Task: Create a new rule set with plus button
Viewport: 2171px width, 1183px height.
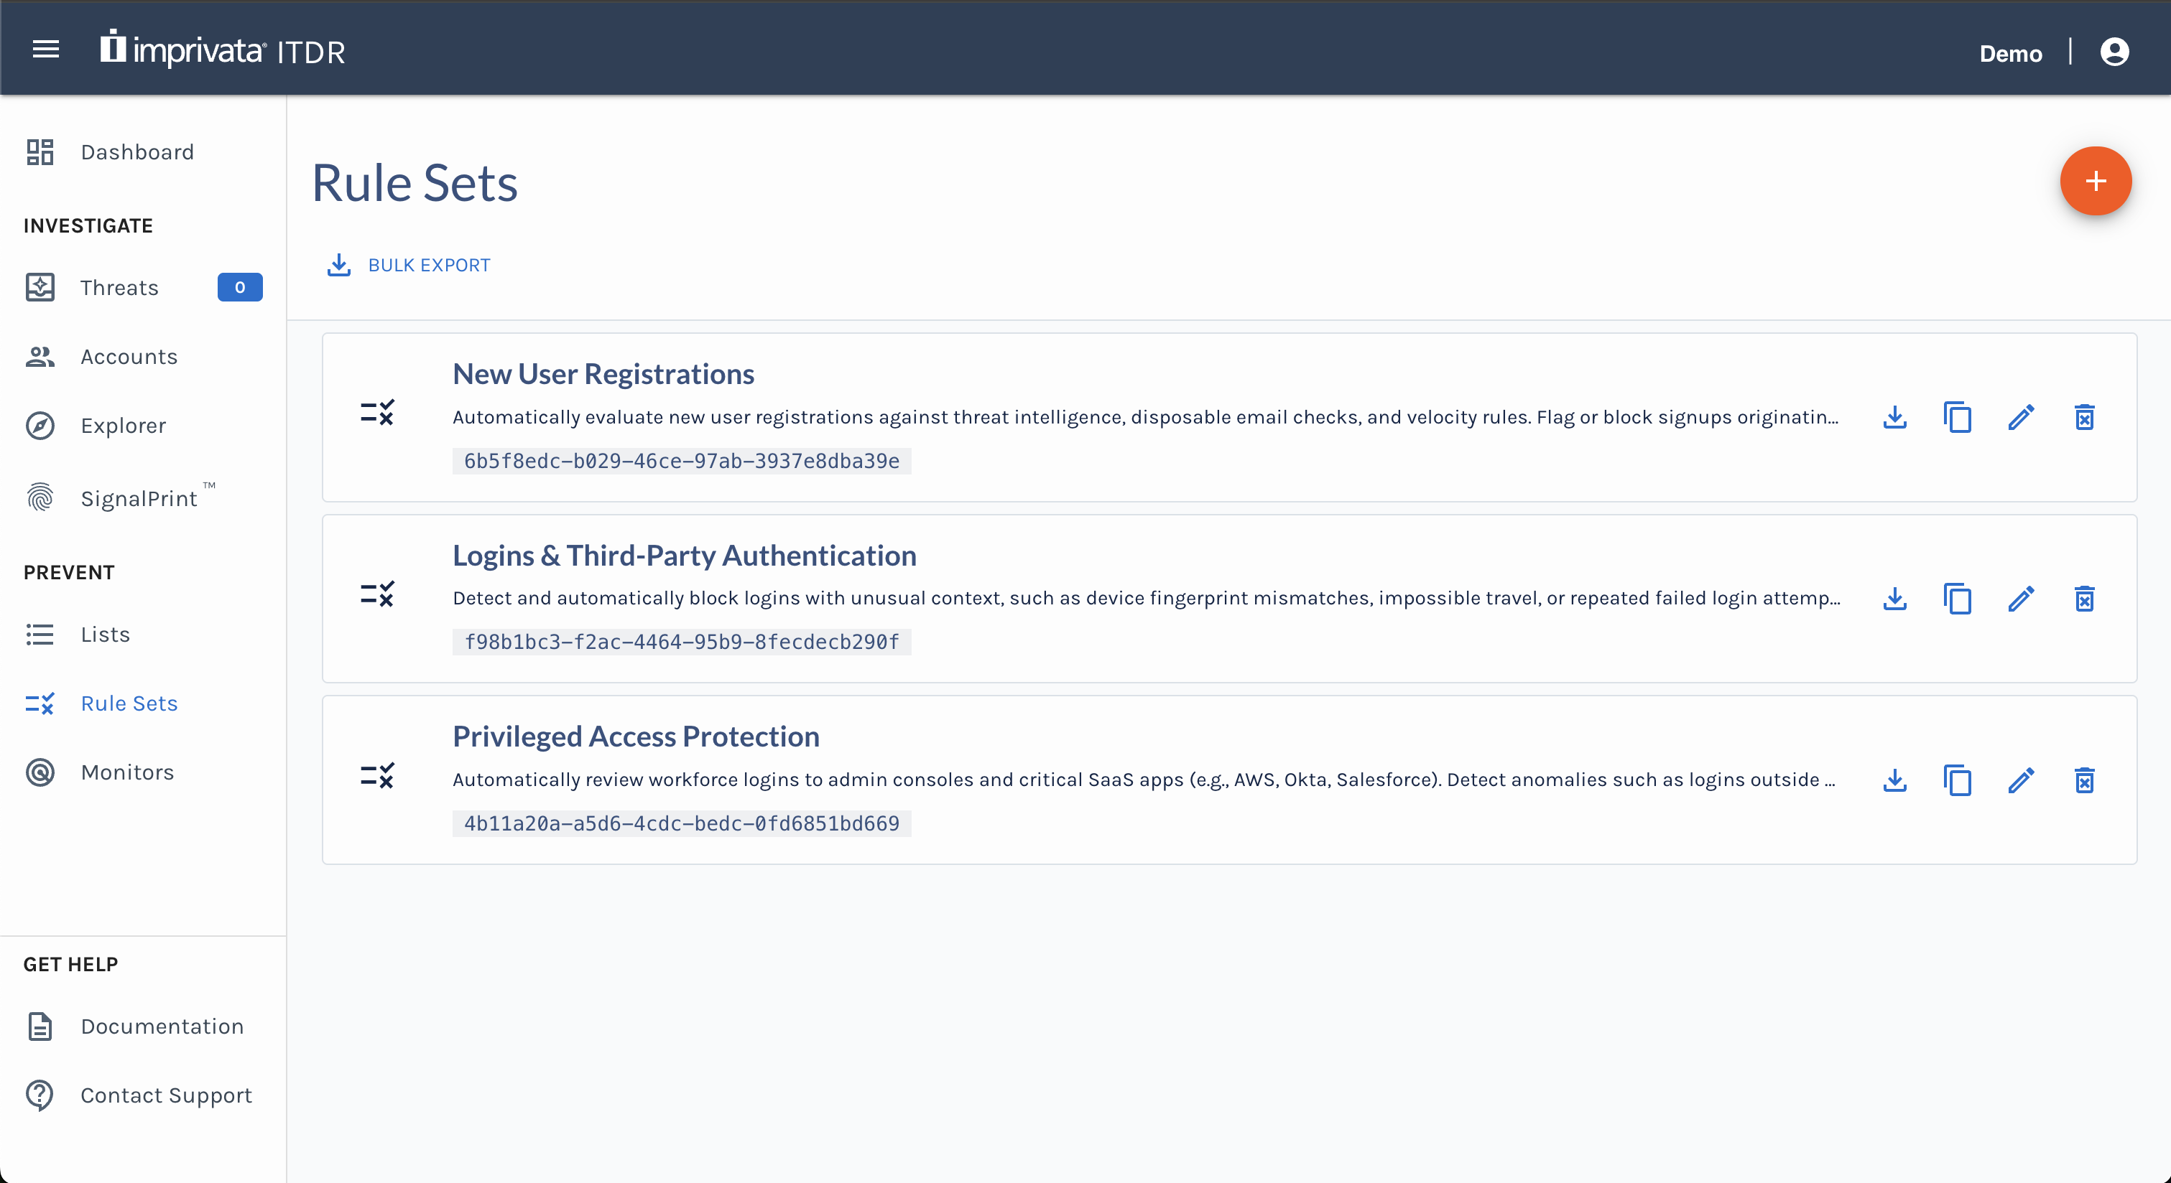Action: point(2096,180)
